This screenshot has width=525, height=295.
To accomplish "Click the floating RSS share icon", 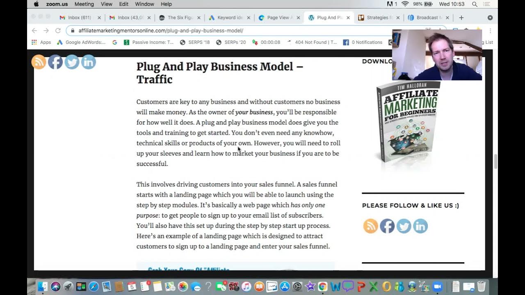I will click(39, 62).
